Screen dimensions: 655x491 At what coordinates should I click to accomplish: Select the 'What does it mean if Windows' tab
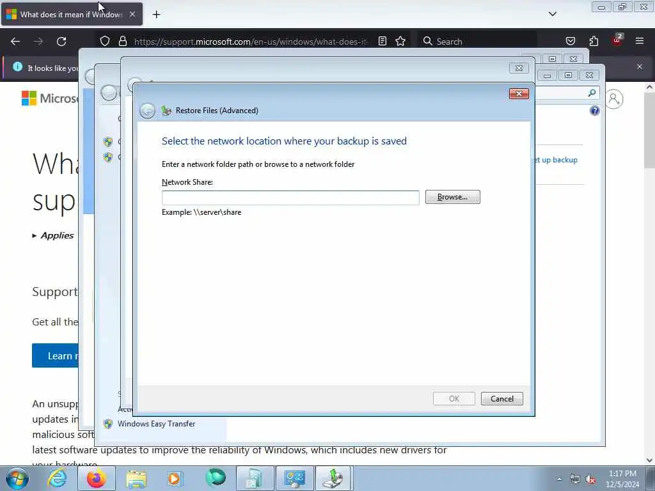point(72,14)
